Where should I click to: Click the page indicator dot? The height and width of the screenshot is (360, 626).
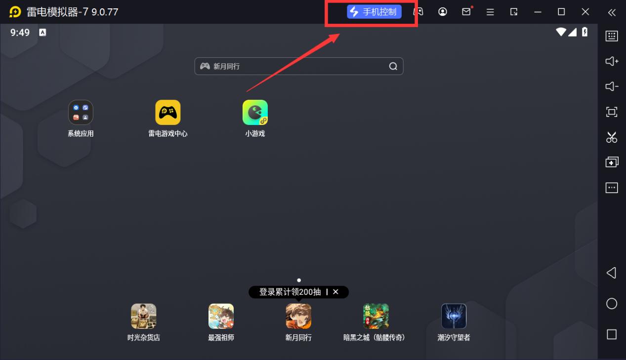[299, 280]
